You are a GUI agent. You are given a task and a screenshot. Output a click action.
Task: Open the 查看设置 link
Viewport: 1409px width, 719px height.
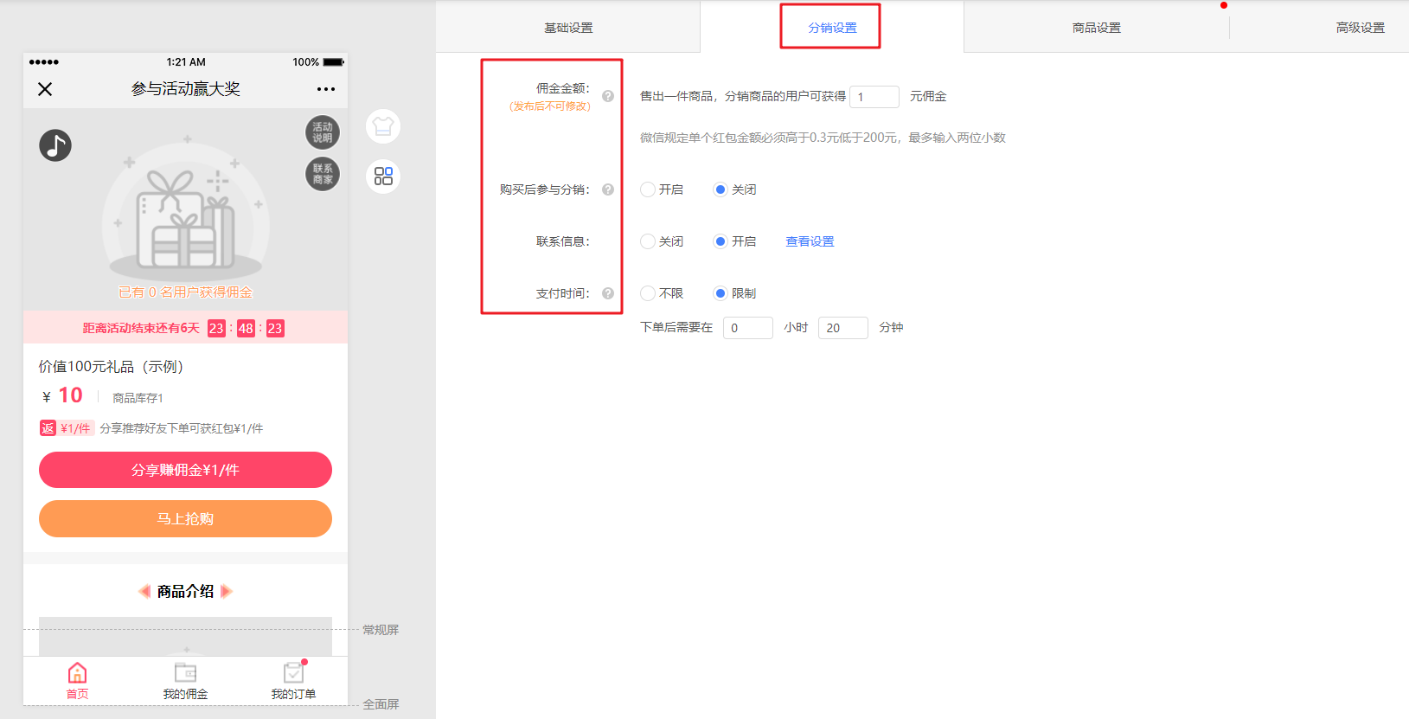coord(810,241)
